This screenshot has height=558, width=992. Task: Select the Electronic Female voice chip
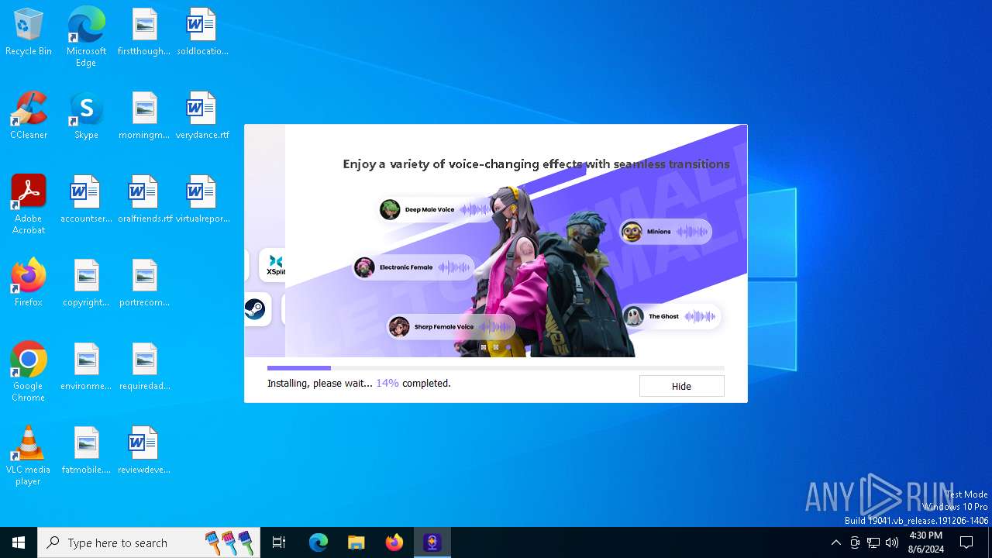(x=412, y=267)
